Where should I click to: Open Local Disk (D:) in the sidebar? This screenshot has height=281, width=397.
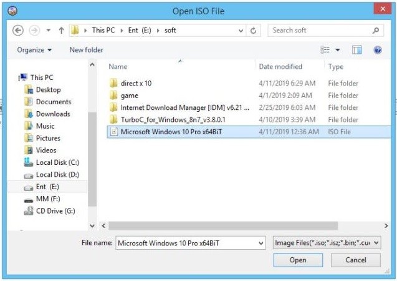pyautogui.click(x=51, y=174)
